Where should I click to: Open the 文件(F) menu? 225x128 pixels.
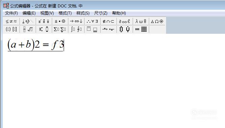tap(11, 13)
